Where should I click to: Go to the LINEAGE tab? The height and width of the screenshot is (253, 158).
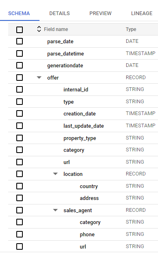pyautogui.click(x=142, y=13)
